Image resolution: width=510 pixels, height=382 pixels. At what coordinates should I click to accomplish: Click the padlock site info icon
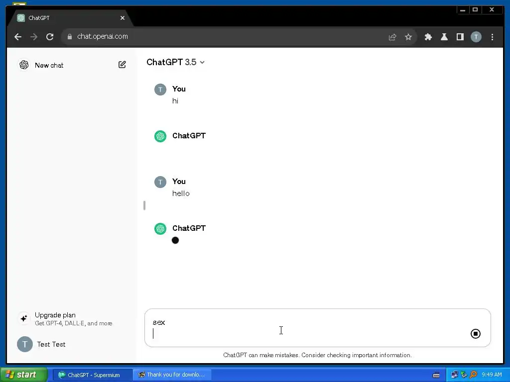70,37
